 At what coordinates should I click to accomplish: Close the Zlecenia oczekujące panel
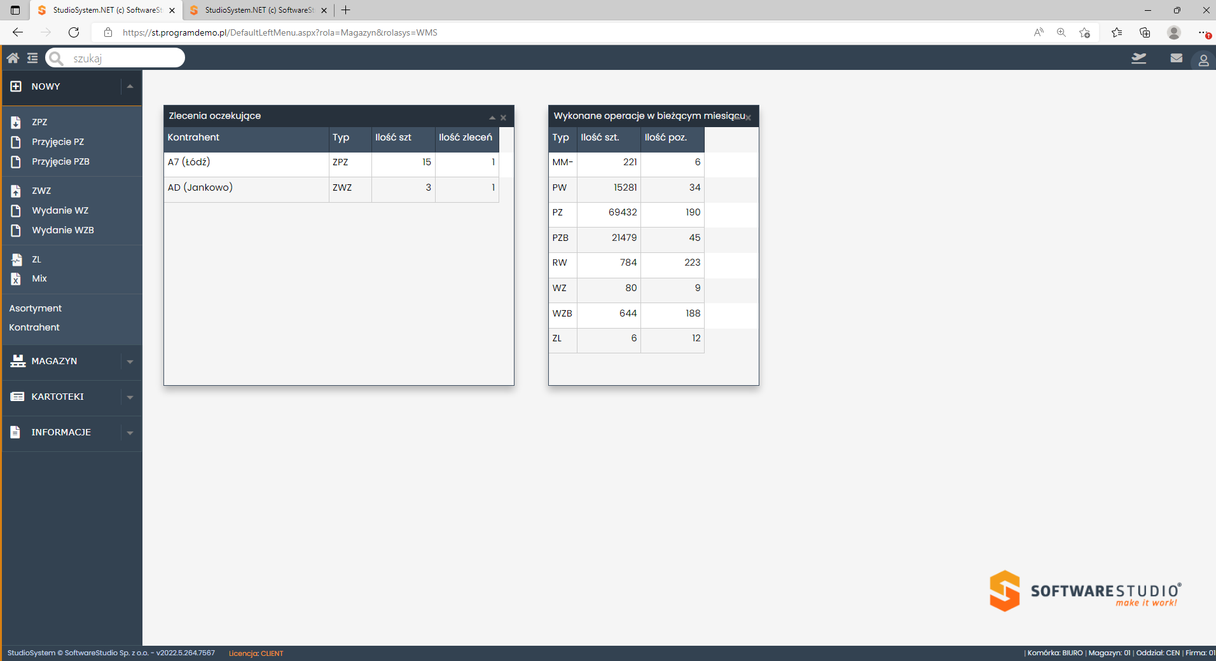click(503, 118)
